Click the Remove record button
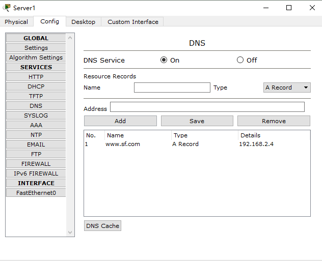Image resolution: width=322 pixels, height=261 pixels. (274, 121)
